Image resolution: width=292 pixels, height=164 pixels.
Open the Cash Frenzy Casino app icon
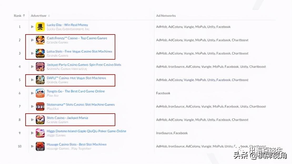pyautogui.click(x=40, y=40)
